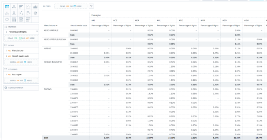Open the filter funnel icon button
Screen dimensions: 267x140
pyautogui.click(x=91, y=6)
